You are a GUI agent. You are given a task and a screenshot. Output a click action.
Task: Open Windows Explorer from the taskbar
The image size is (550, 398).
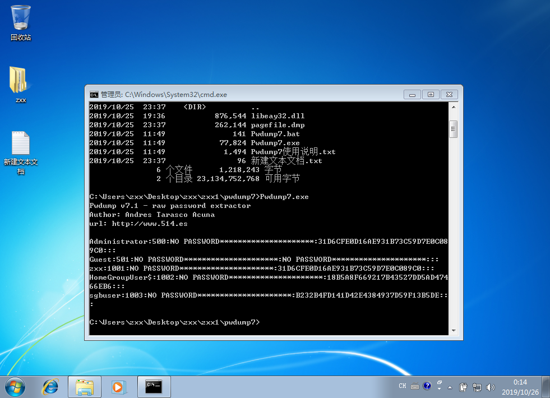(x=84, y=387)
